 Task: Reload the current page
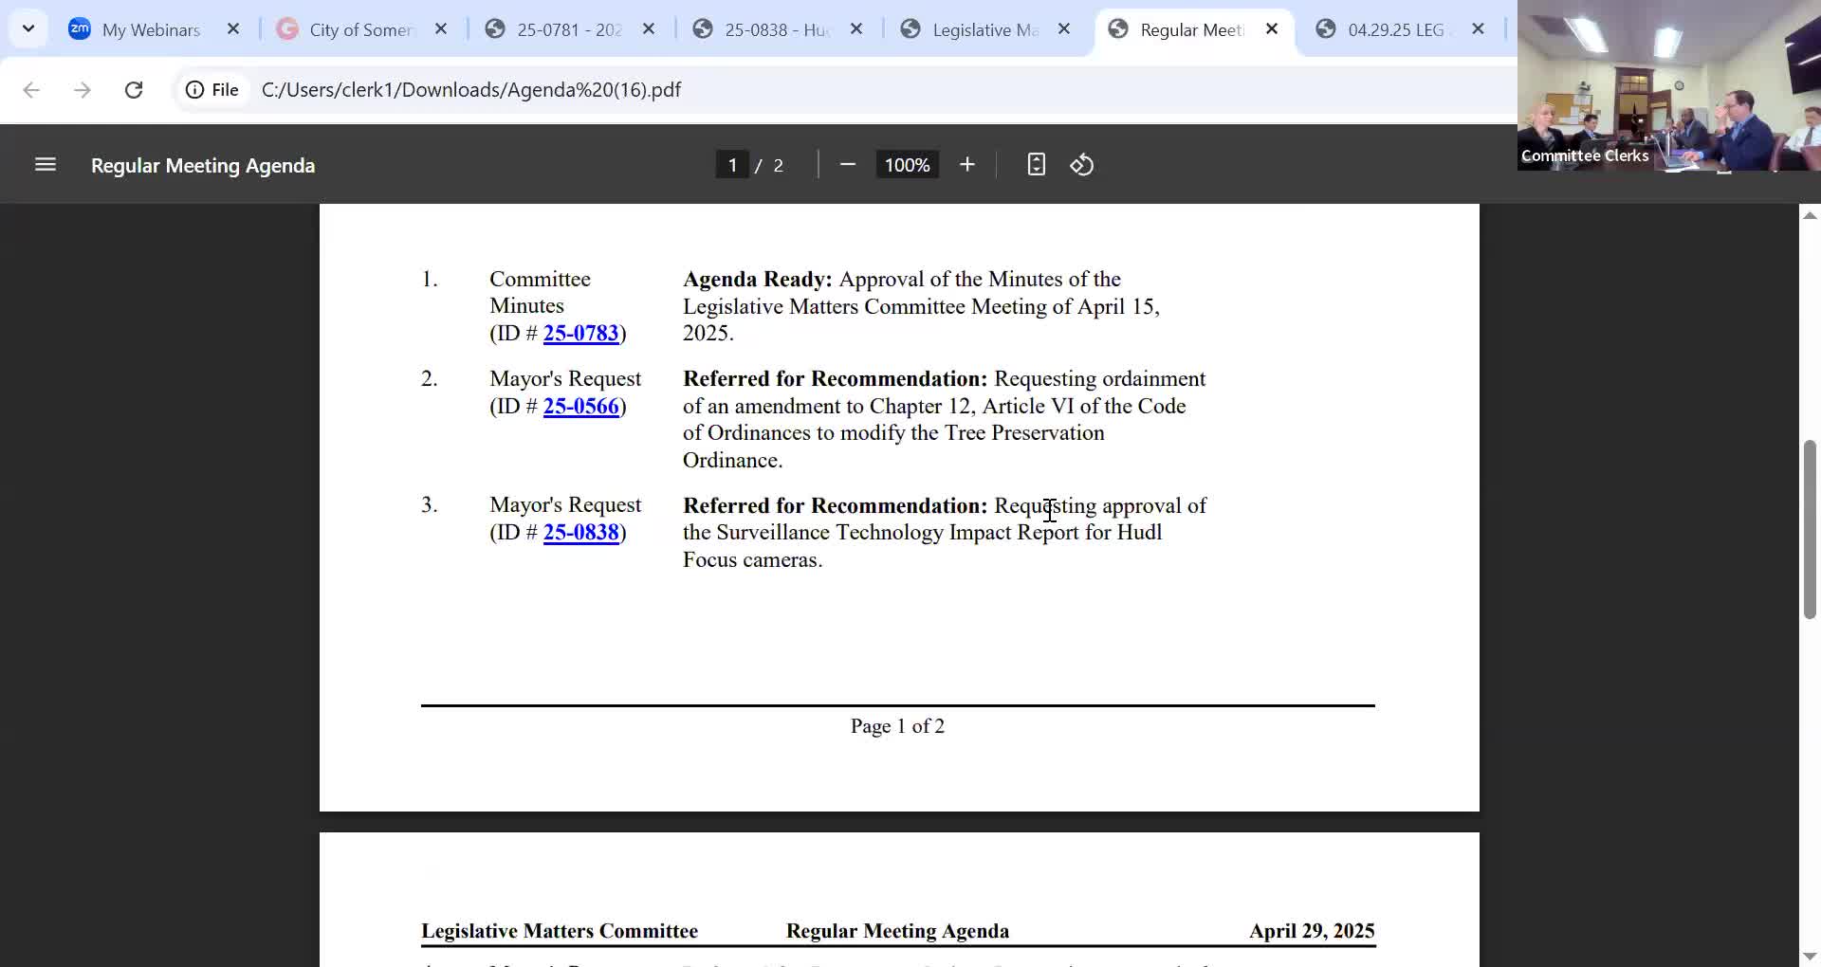click(x=134, y=90)
